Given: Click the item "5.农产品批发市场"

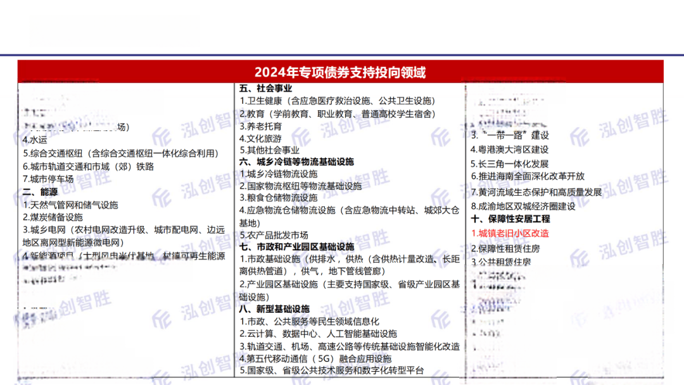Looking at the screenshot, I should [x=274, y=235].
